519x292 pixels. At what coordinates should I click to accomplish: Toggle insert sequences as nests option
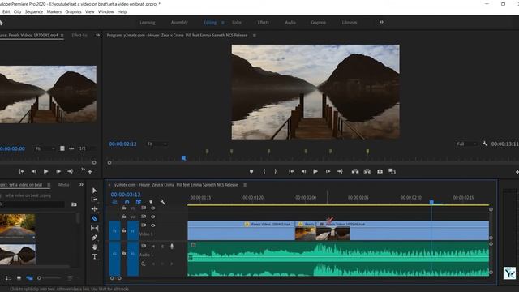coord(114,202)
